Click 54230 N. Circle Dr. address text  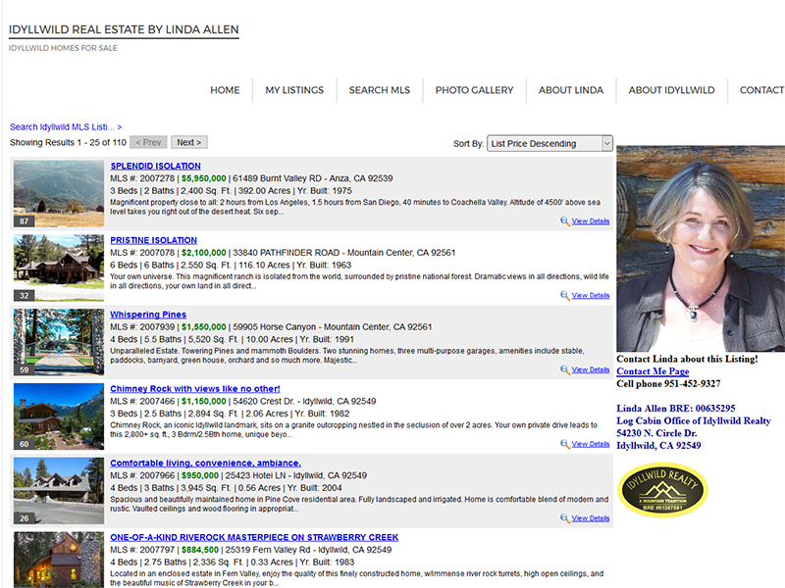click(656, 433)
